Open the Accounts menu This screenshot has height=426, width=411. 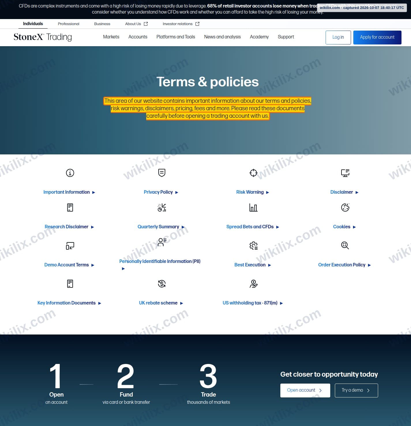click(138, 37)
